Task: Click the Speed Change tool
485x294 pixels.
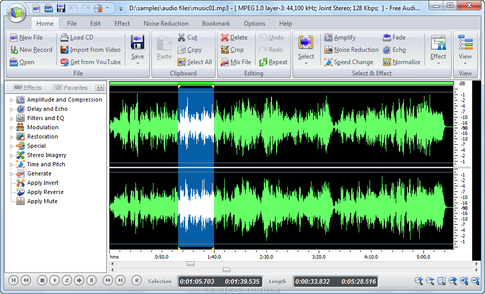Action: pyautogui.click(x=329, y=62)
